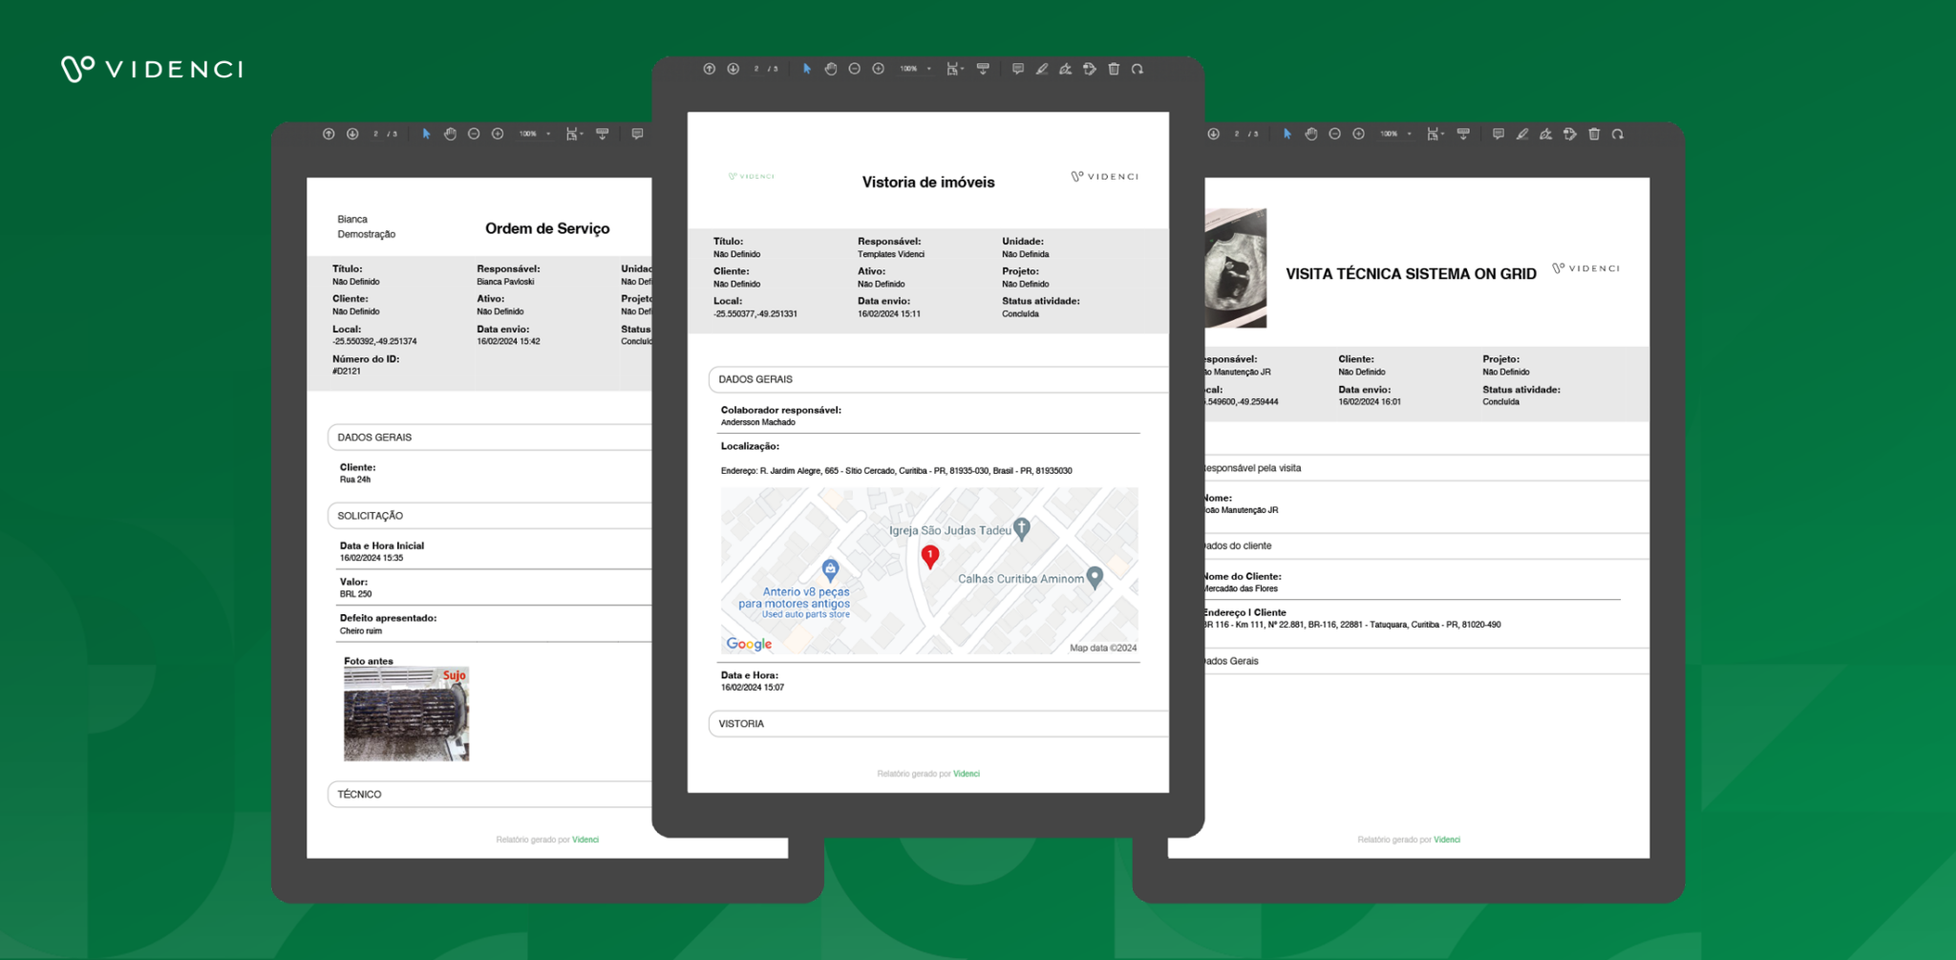Click the signature ink tool icon
Screen dimensions: 1956x960
click(x=1065, y=69)
